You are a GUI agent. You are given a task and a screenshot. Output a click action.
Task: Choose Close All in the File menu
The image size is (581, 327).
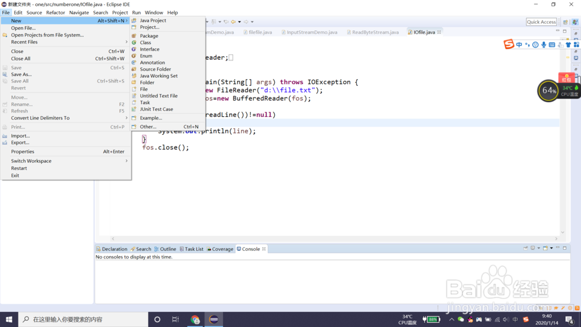[x=66, y=59]
